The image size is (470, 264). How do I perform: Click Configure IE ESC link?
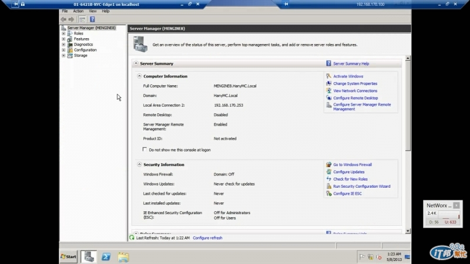[x=347, y=194]
